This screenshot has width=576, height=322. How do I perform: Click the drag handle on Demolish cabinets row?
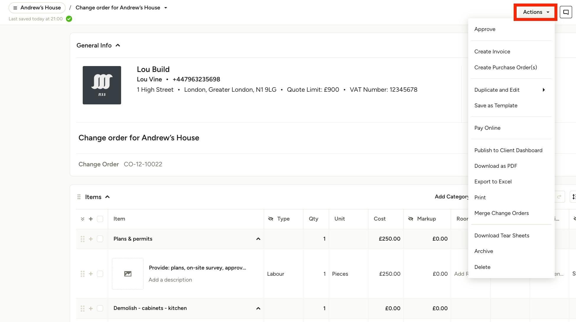coord(82,308)
